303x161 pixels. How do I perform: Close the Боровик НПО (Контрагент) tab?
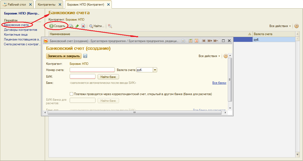108,5
